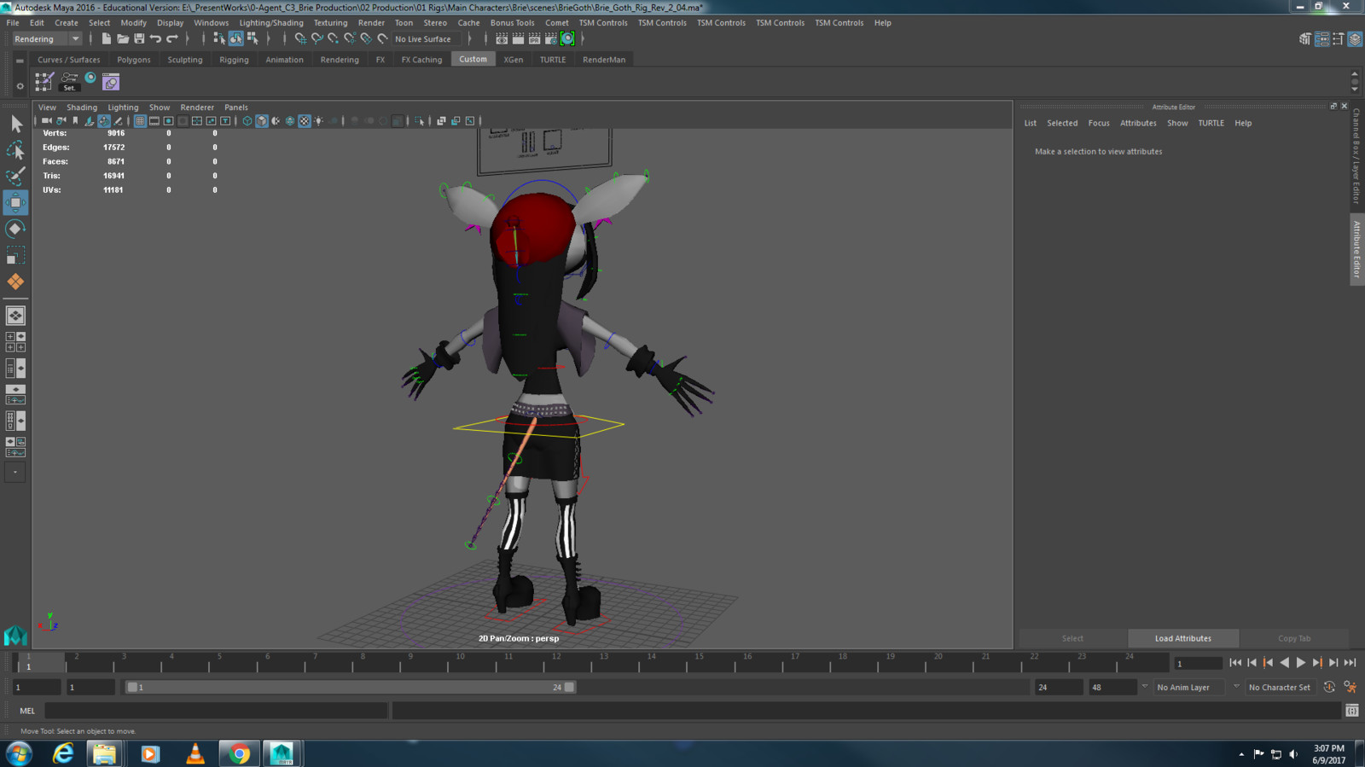The image size is (1365, 767).
Task: Open animation preferences running-man icon
Action: (1350, 687)
